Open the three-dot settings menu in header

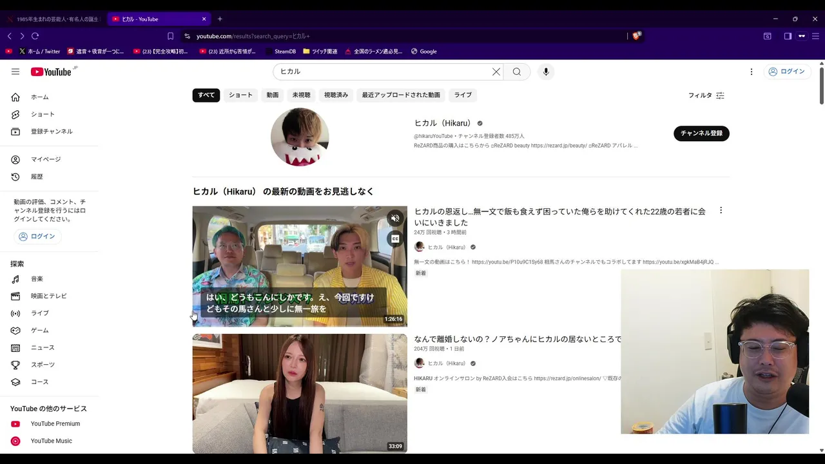[x=752, y=72]
